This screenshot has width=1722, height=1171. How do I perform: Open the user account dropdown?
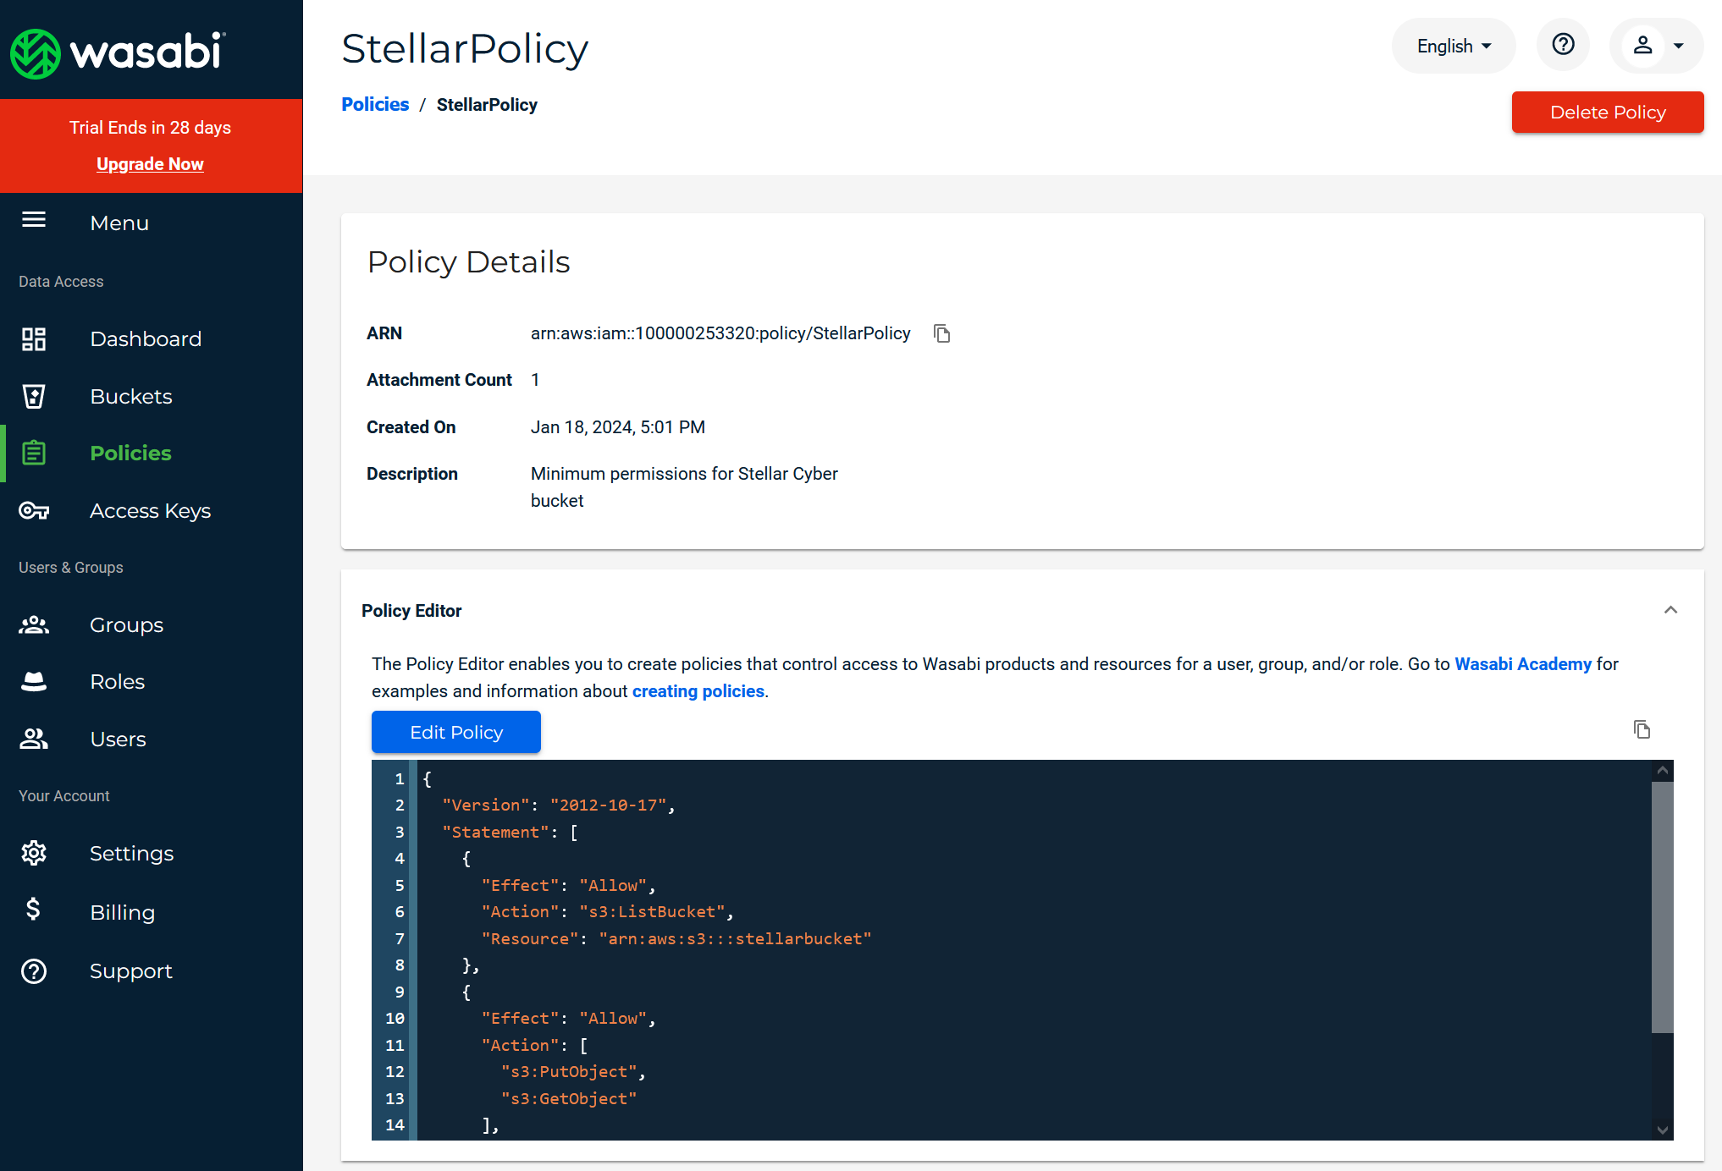(x=1657, y=46)
